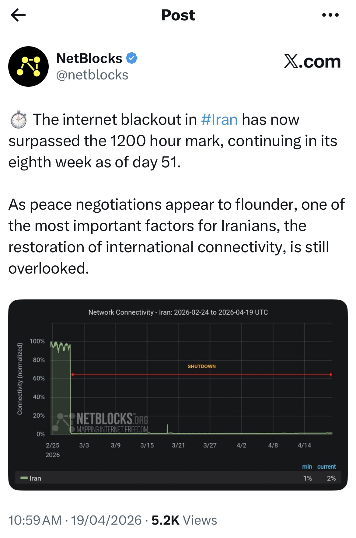The width and height of the screenshot is (356, 538).
Task: Tap the blue verified badge
Action: click(x=131, y=58)
